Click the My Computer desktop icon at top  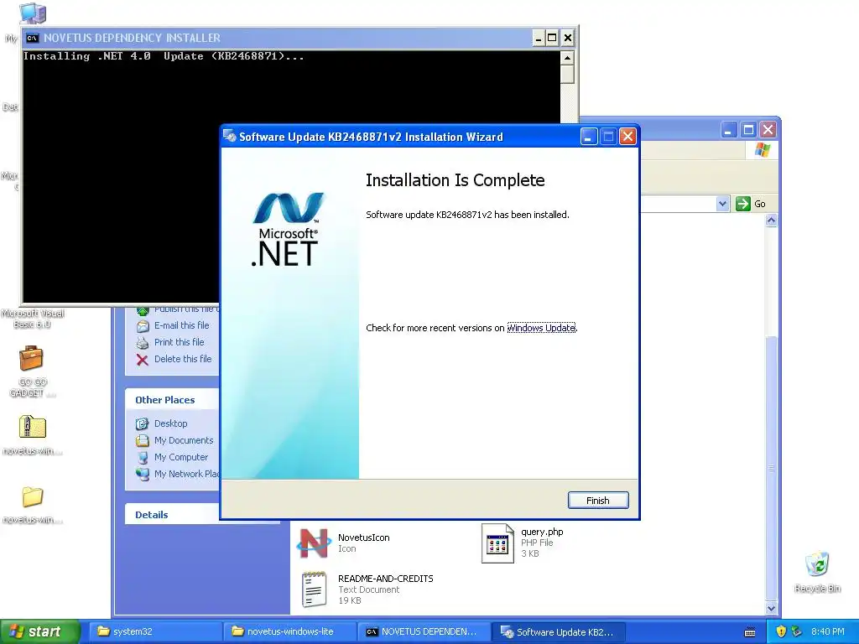[x=33, y=13]
